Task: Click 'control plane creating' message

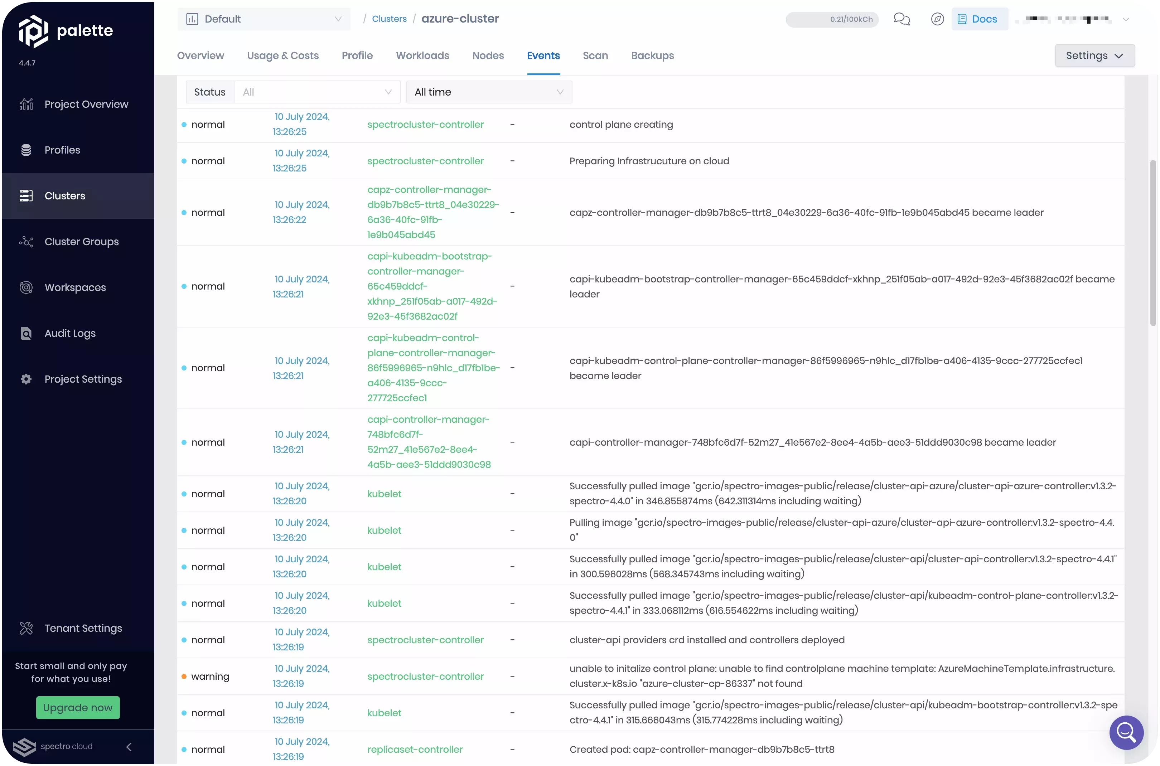Action: click(x=621, y=125)
